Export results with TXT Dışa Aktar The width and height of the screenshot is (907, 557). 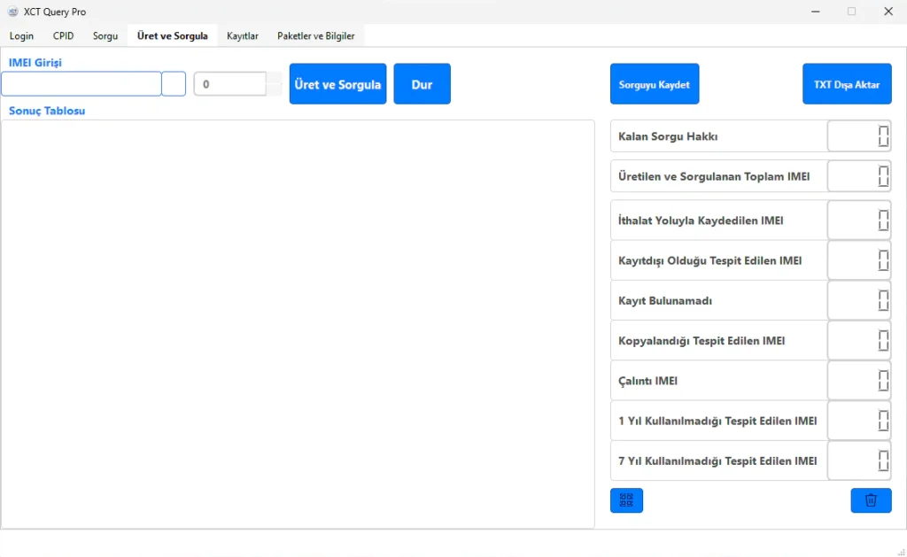pos(847,84)
